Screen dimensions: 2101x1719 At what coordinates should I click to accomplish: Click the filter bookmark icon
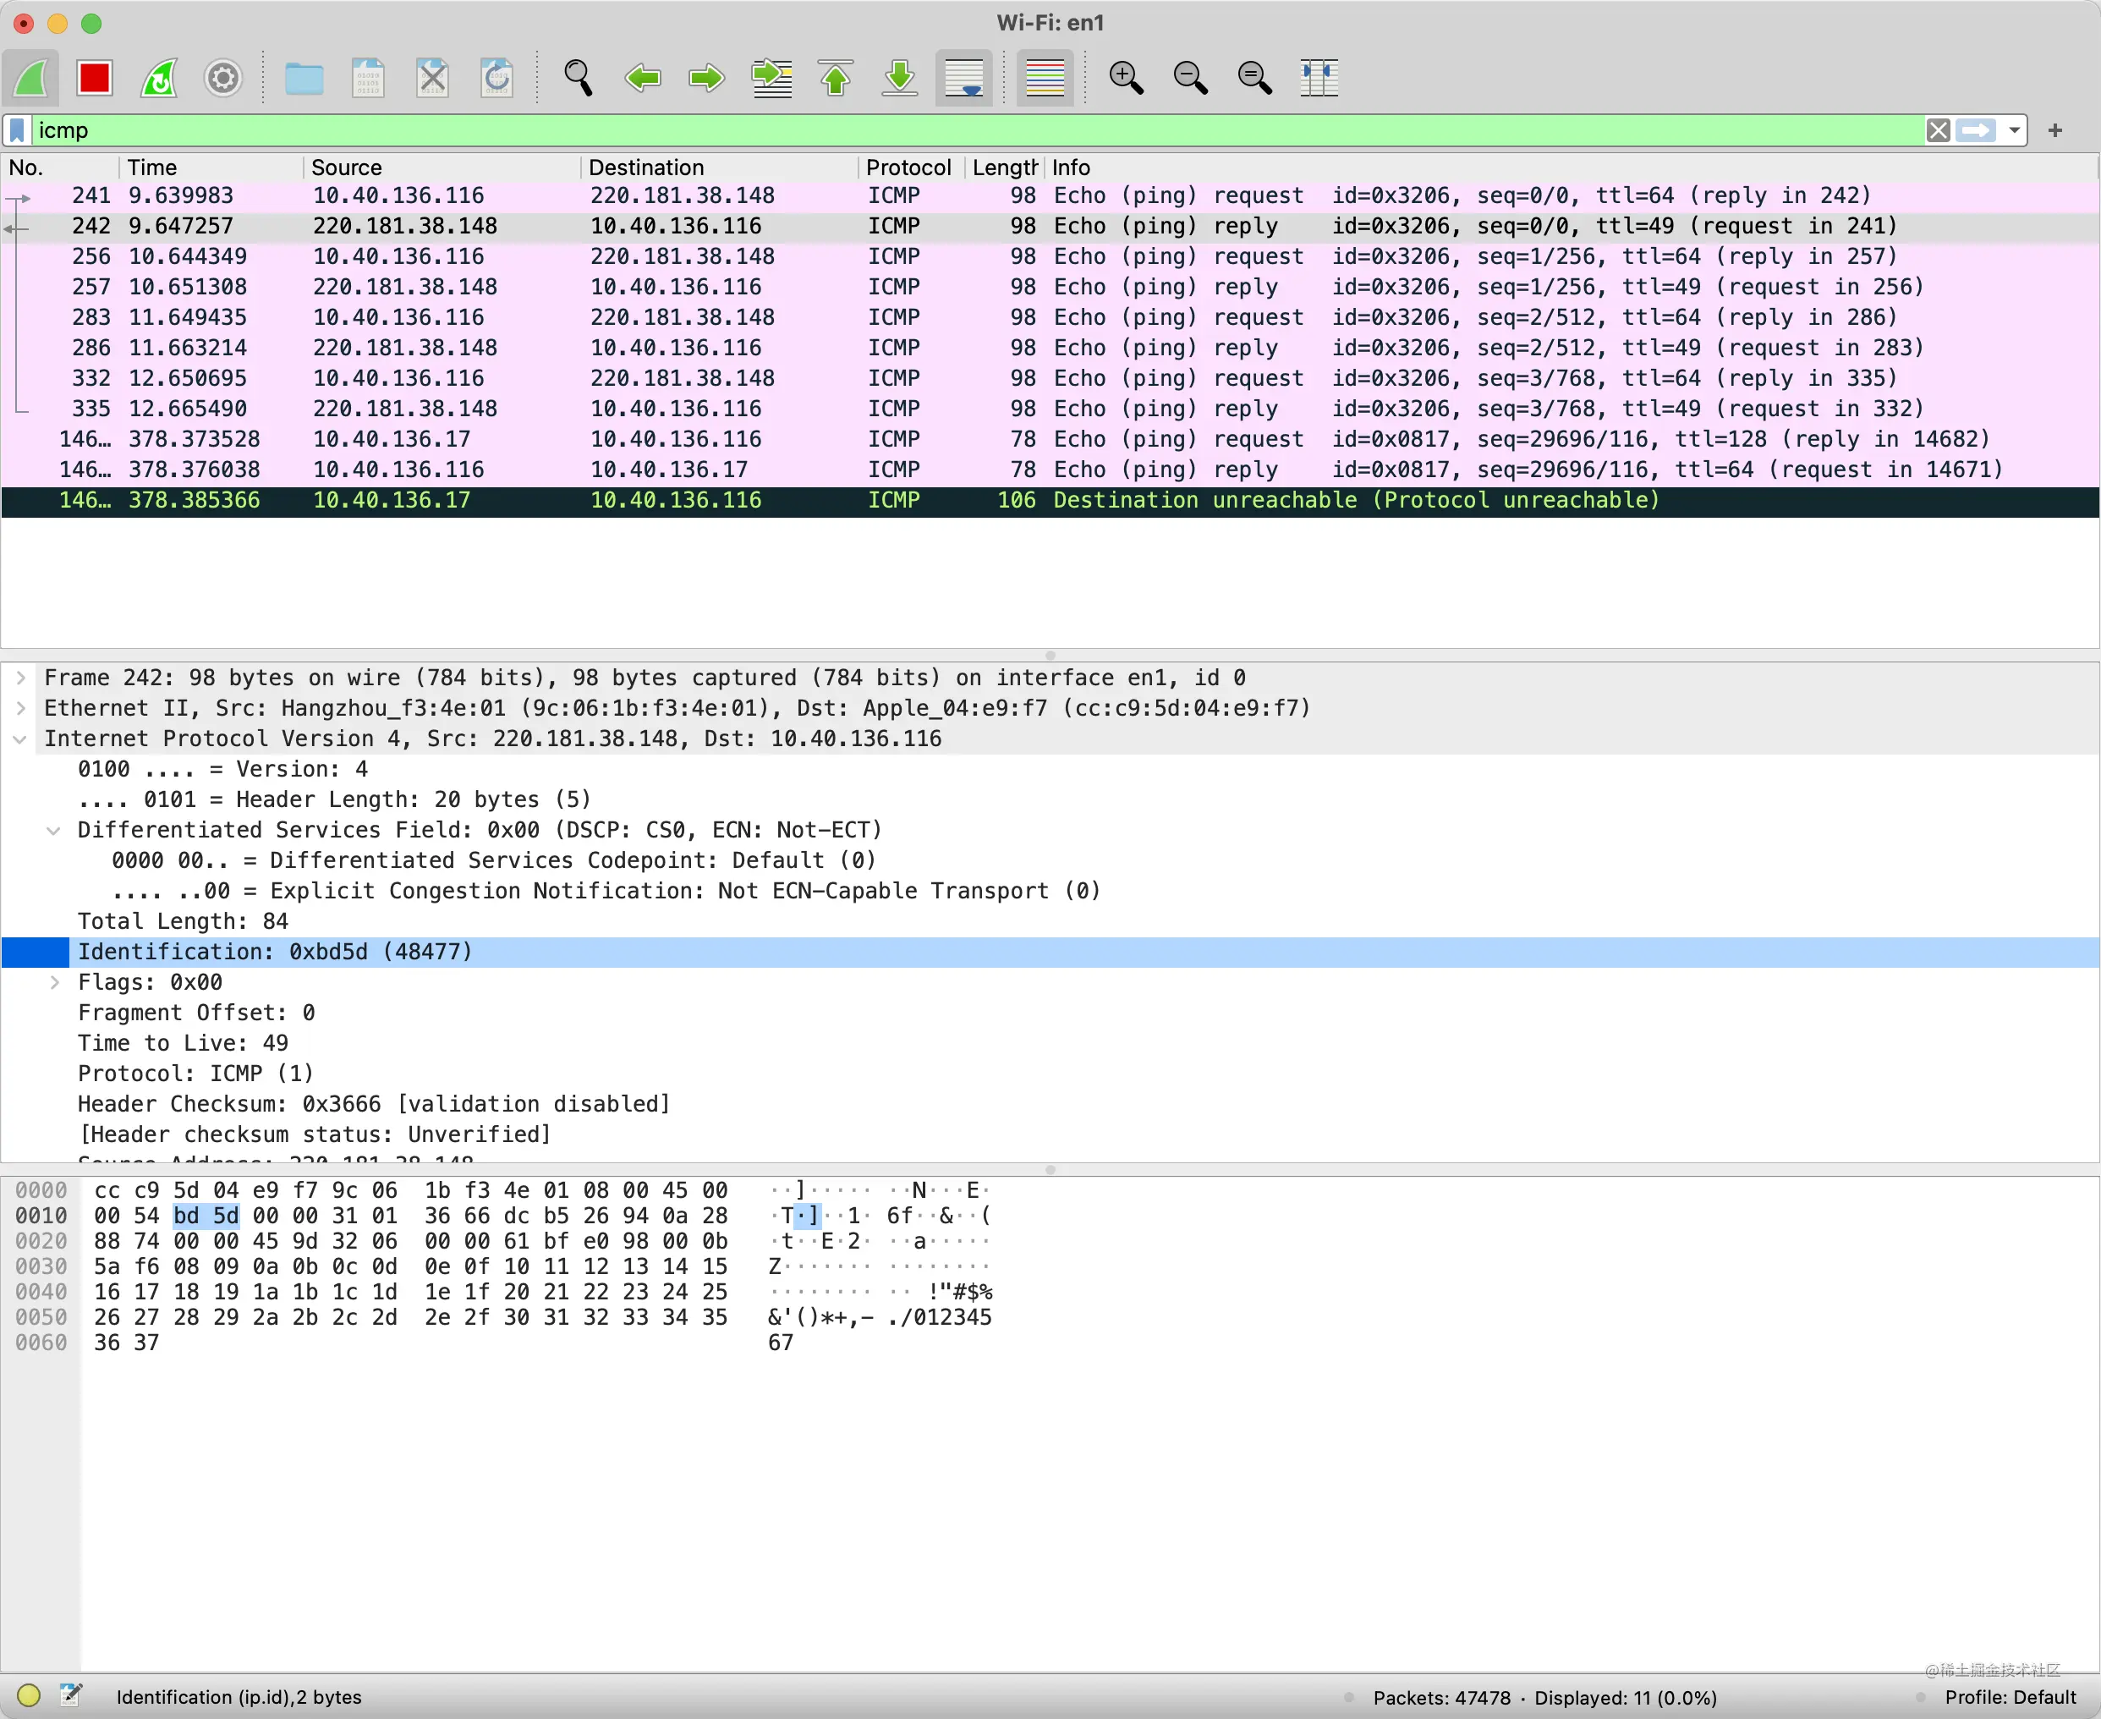click(18, 129)
